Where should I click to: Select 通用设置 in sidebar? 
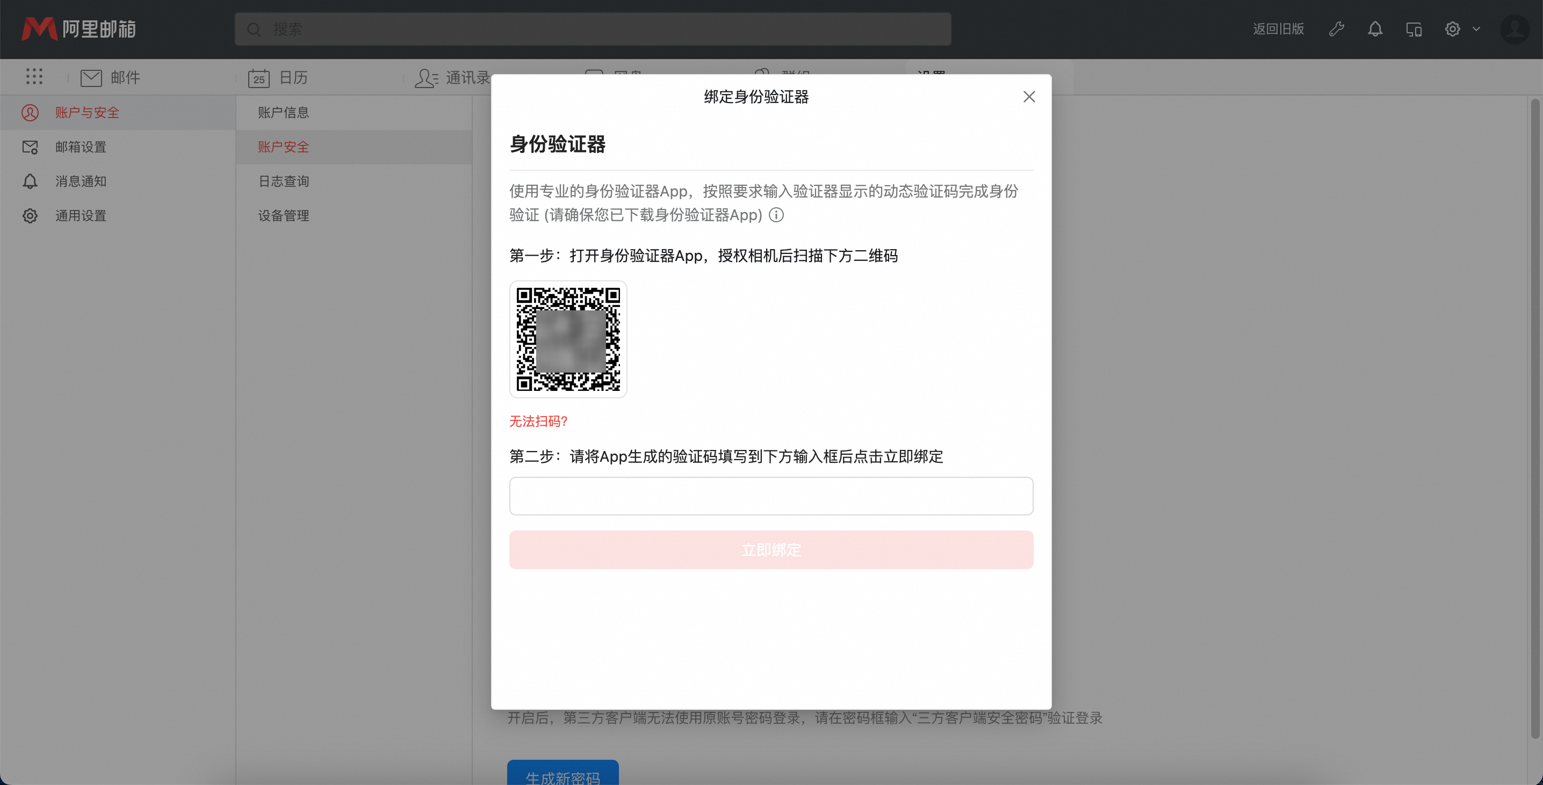pyautogui.click(x=118, y=215)
